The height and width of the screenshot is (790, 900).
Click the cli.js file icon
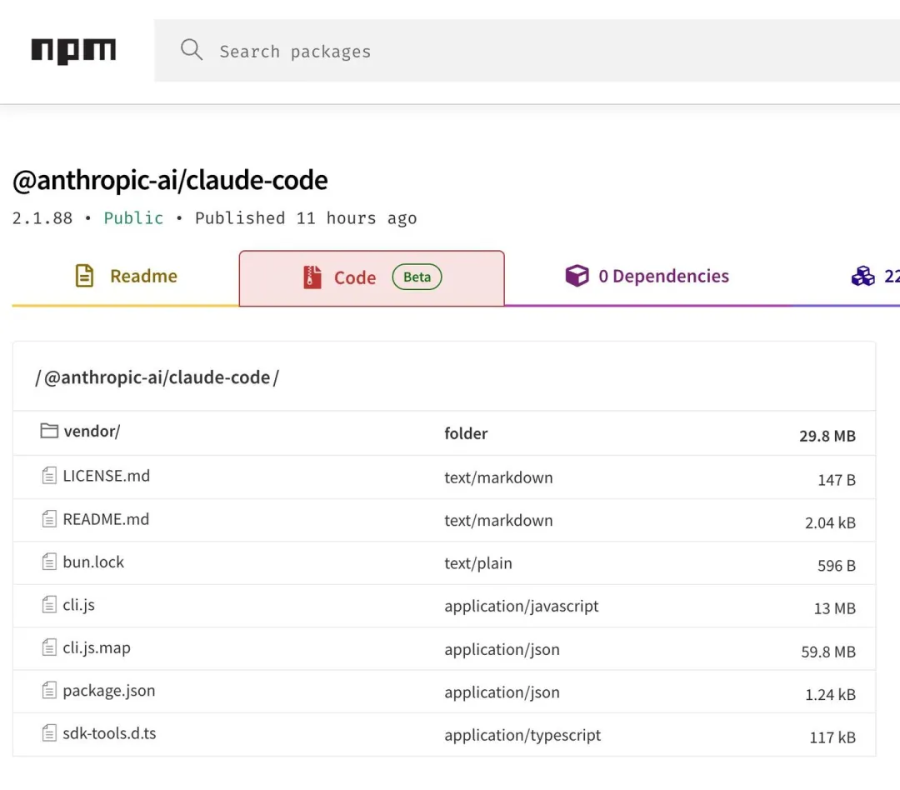(x=49, y=604)
